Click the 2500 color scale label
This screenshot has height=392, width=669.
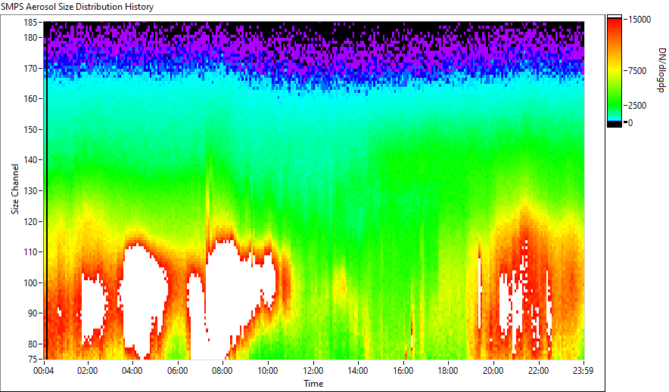pos(637,106)
